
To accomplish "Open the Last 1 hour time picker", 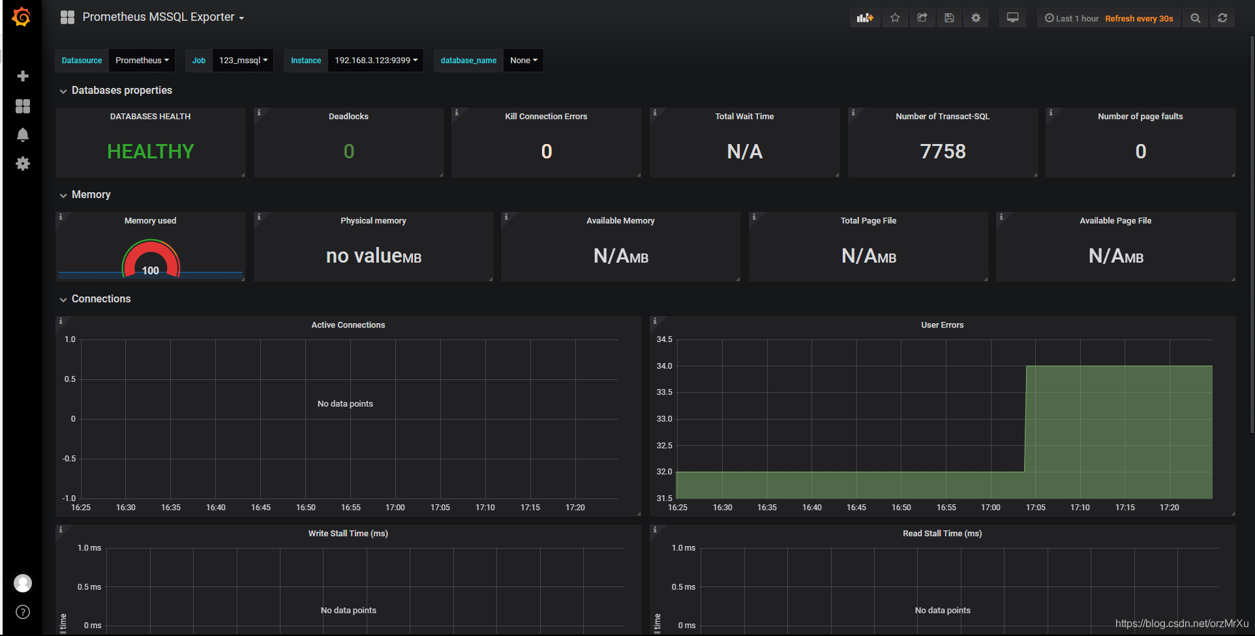I will [1108, 18].
